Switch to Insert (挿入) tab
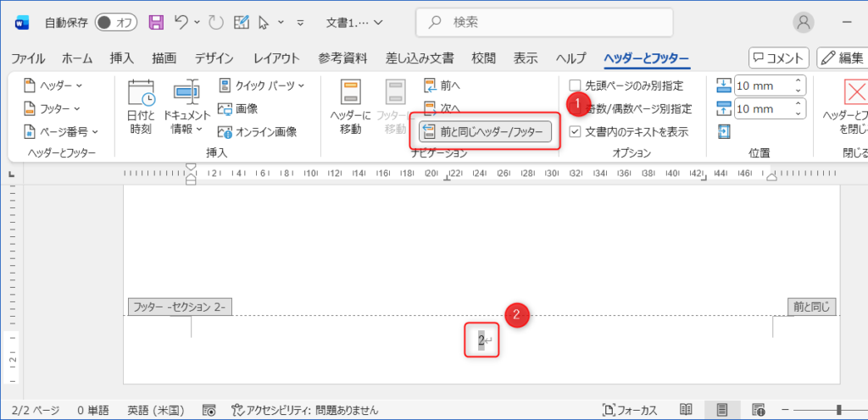The image size is (868, 420). (x=121, y=58)
